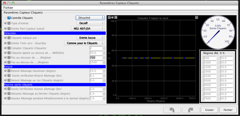240x116 pixels.
Task: Open help for Contrôle Cliquetis
Action: pyautogui.click(x=9, y=18)
